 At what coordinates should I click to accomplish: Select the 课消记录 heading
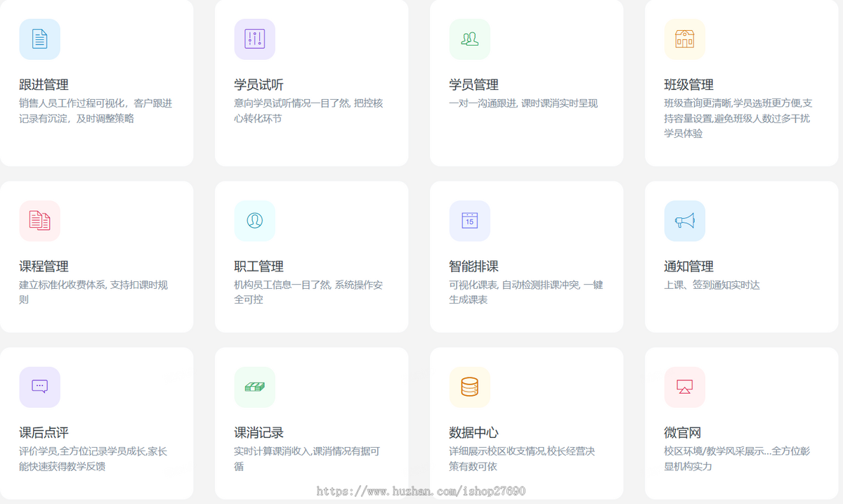click(259, 432)
